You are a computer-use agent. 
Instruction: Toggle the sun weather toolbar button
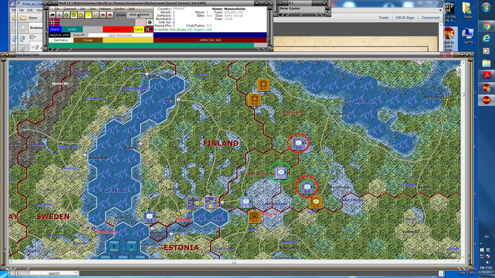click(88, 15)
